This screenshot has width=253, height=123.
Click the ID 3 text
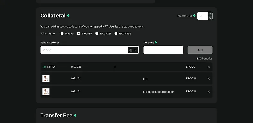tap(145, 79)
